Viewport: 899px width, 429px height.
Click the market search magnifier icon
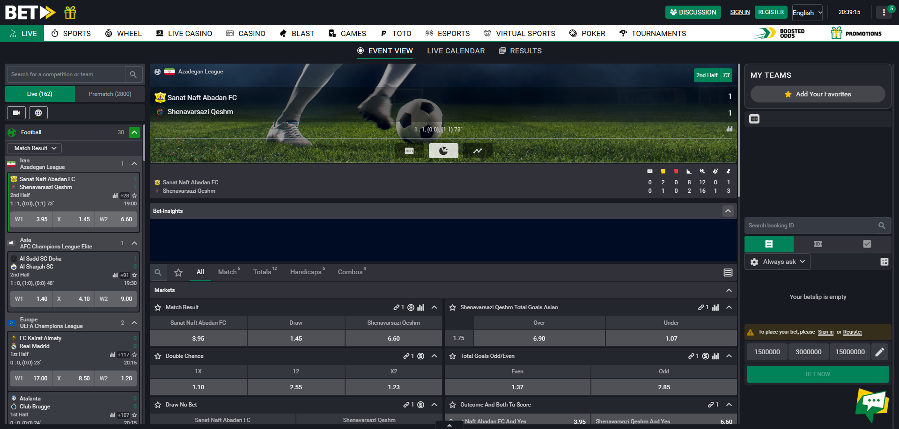click(158, 272)
